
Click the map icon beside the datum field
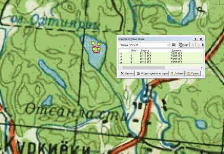pyautogui.click(x=173, y=44)
